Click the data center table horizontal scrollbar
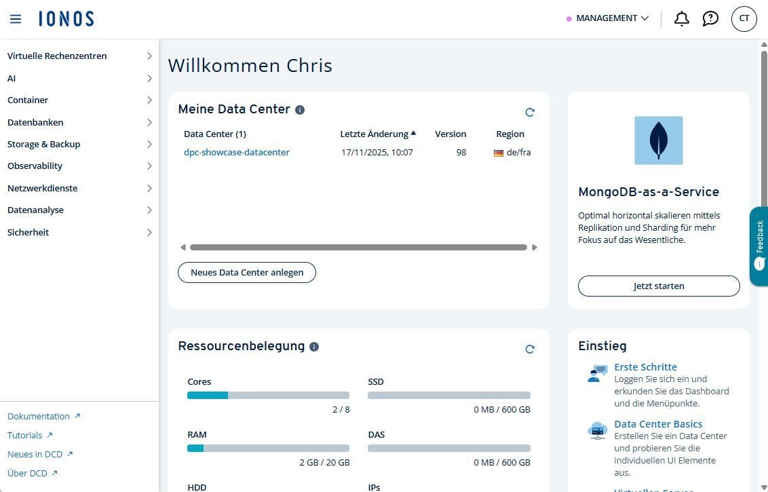 pos(358,248)
